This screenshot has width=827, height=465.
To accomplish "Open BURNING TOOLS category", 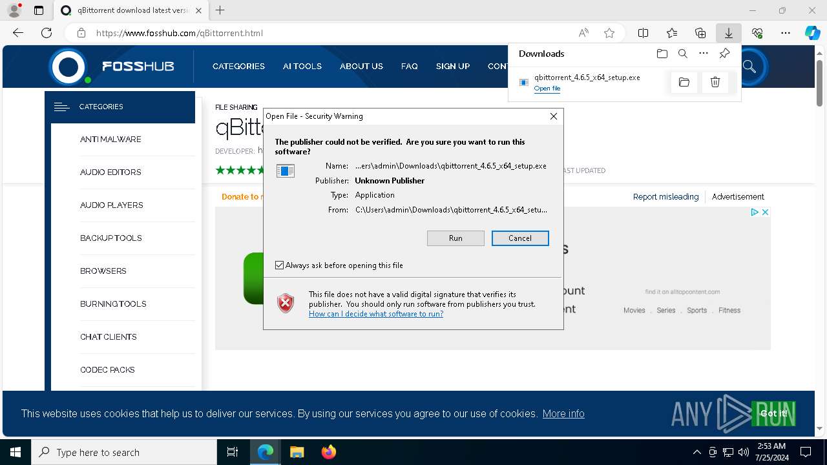I will click(113, 304).
